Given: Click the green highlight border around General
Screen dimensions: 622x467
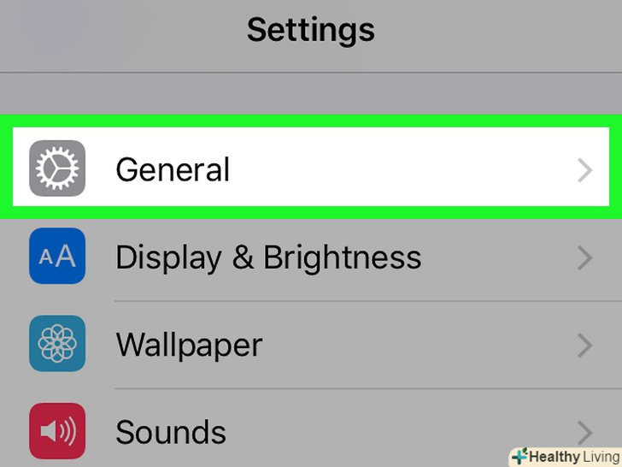Looking at the screenshot, I should tap(311, 121).
